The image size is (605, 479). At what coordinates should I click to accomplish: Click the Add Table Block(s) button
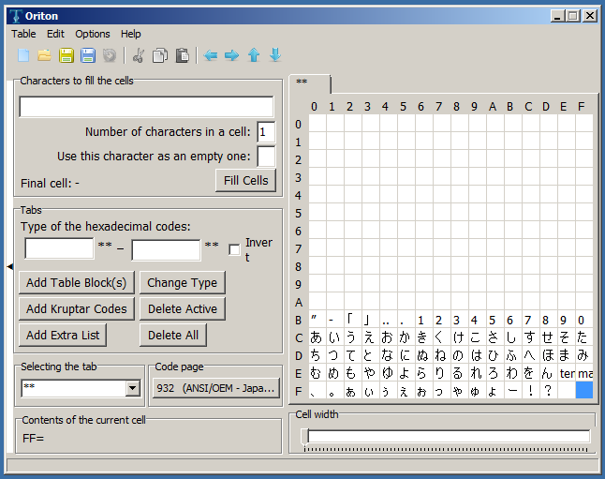[77, 283]
